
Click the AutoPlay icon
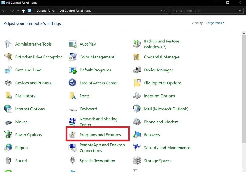click(x=73, y=44)
